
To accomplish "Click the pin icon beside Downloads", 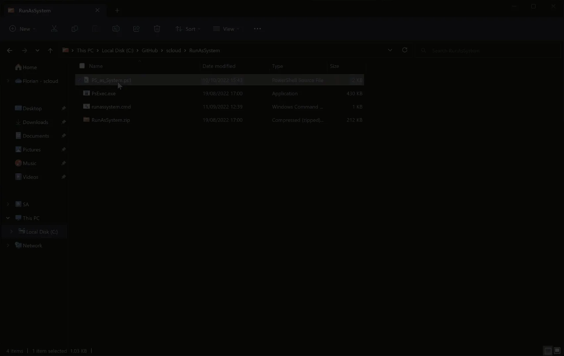I will coord(64,122).
